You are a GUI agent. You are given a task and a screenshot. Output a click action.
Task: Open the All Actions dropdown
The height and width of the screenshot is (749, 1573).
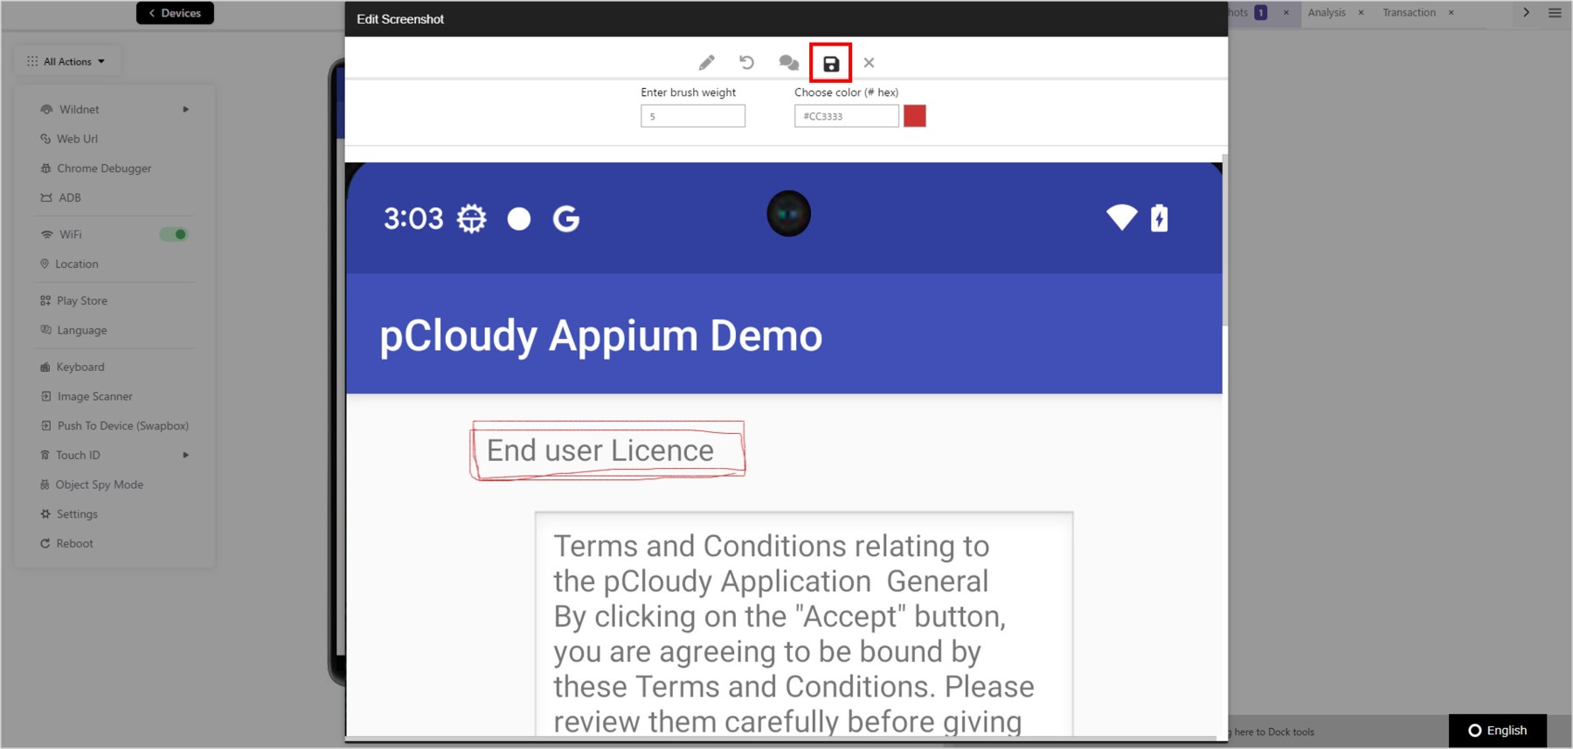(x=67, y=61)
